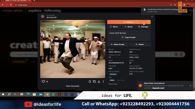Open the explore tab
The image size is (195, 109).
click(35, 11)
